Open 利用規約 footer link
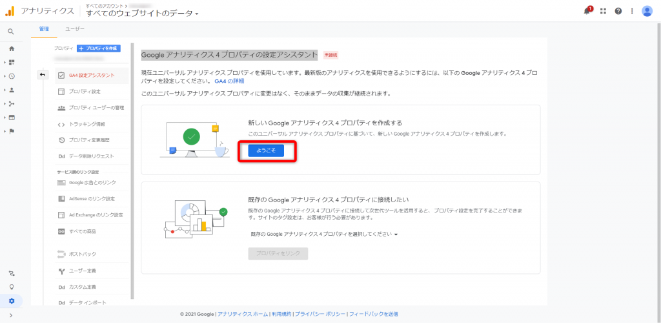 point(281,314)
